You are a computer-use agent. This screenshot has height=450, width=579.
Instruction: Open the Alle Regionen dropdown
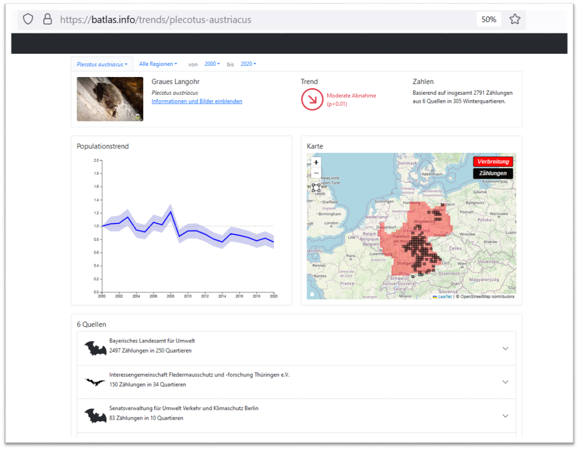click(158, 64)
